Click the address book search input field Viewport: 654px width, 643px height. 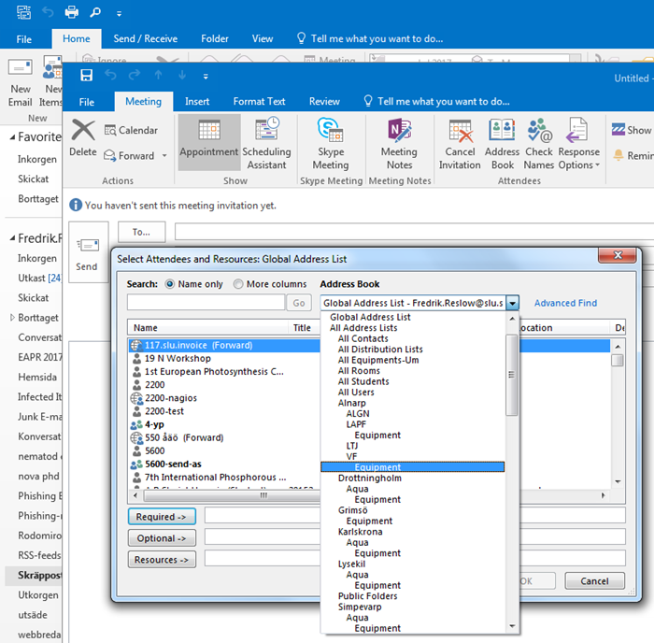point(206,302)
